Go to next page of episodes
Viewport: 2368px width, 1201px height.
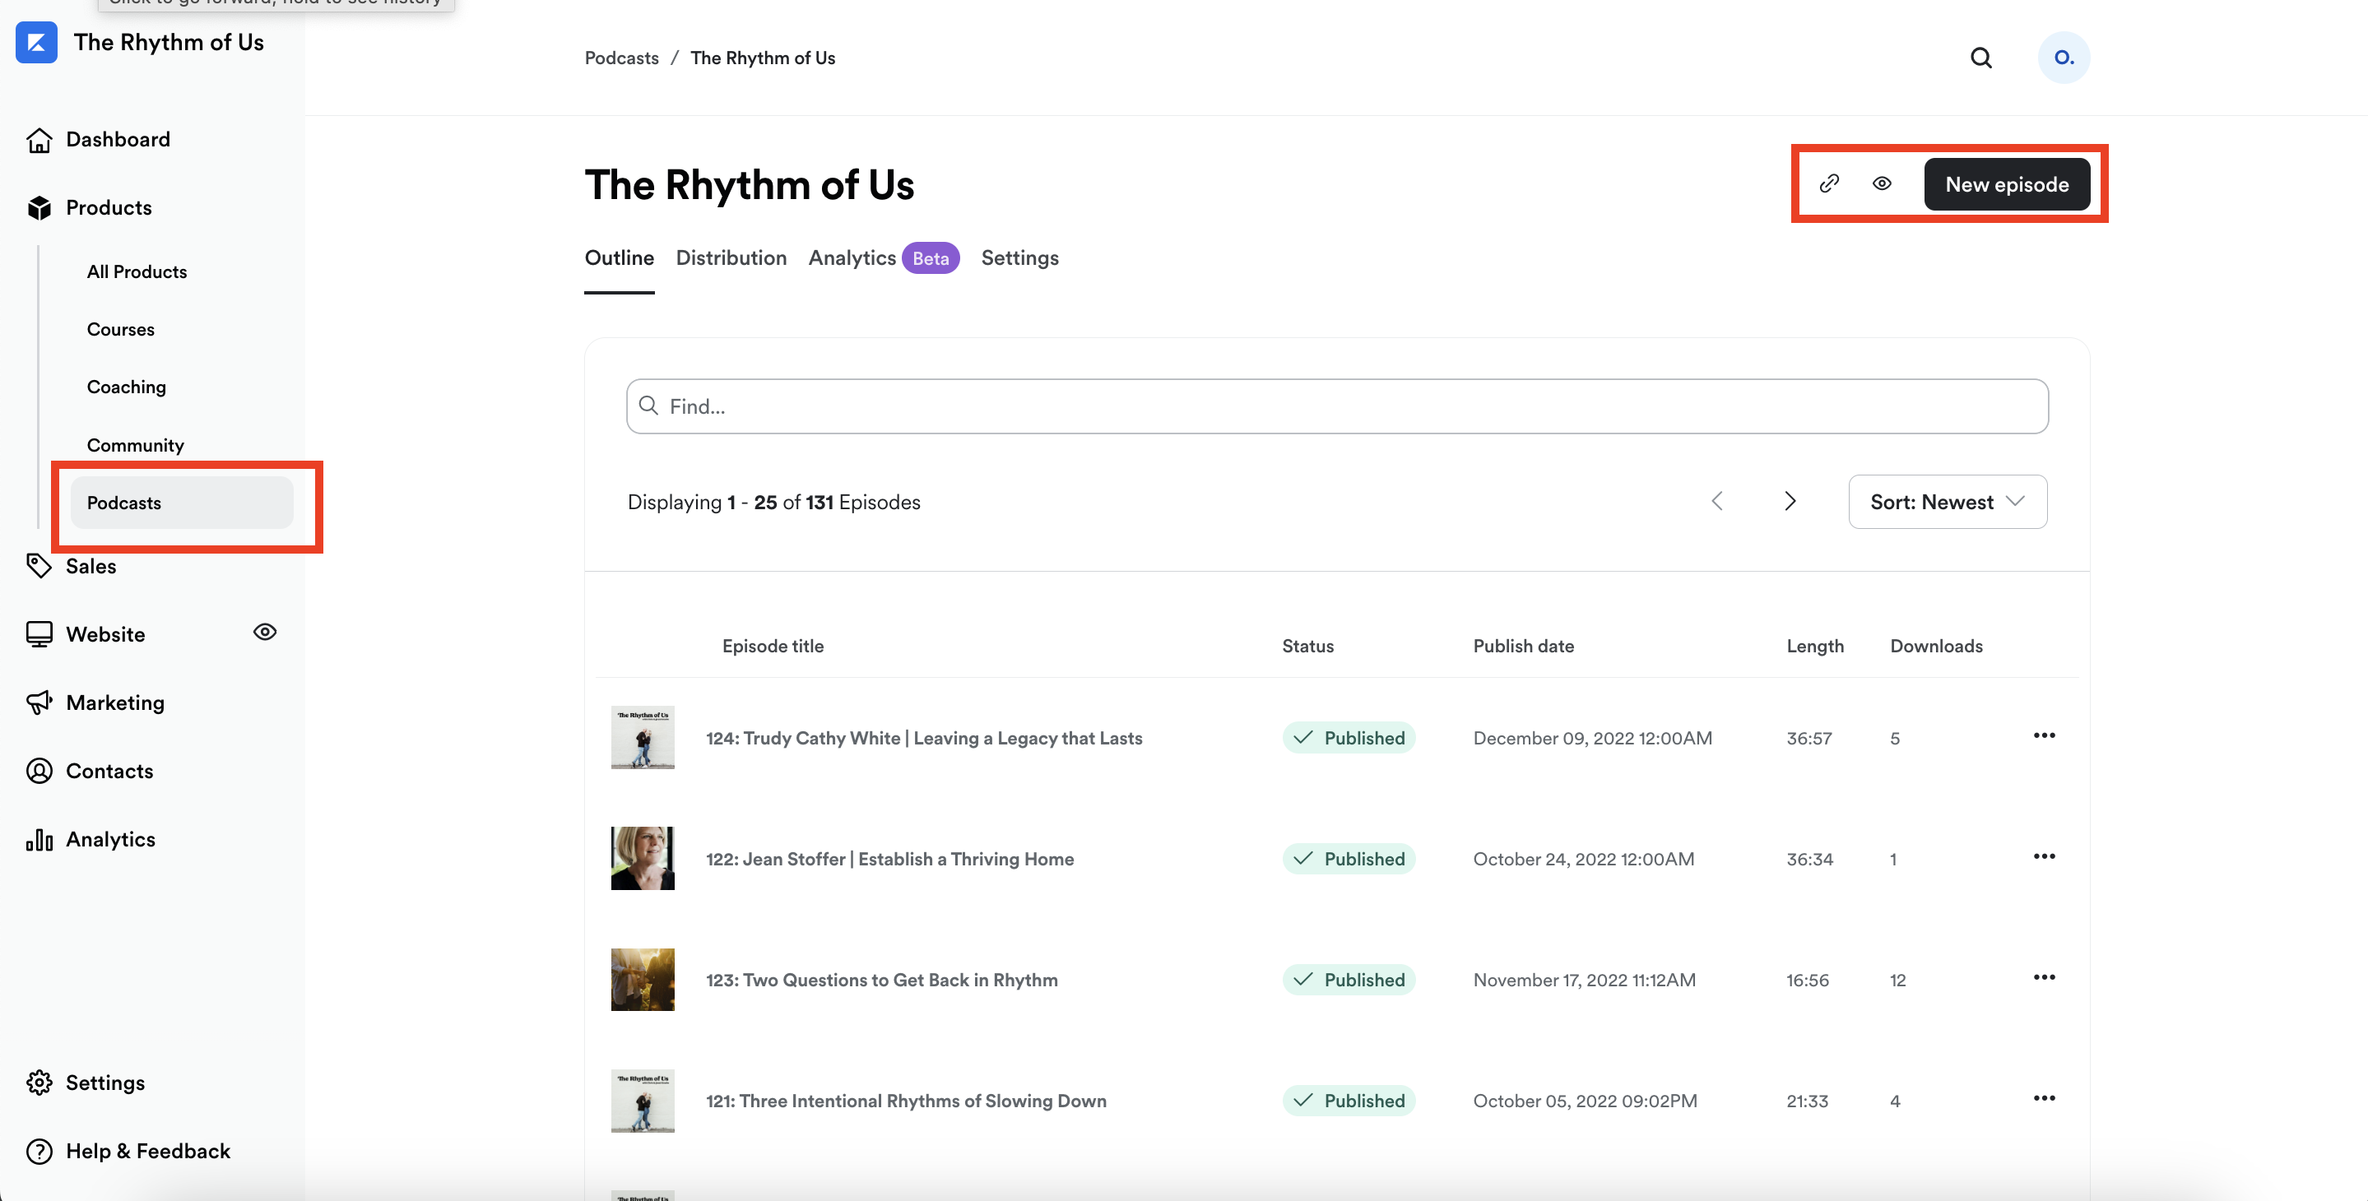pyautogui.click(x=1790, y=502)
